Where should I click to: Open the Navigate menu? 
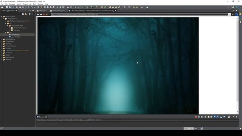(12, 4)
